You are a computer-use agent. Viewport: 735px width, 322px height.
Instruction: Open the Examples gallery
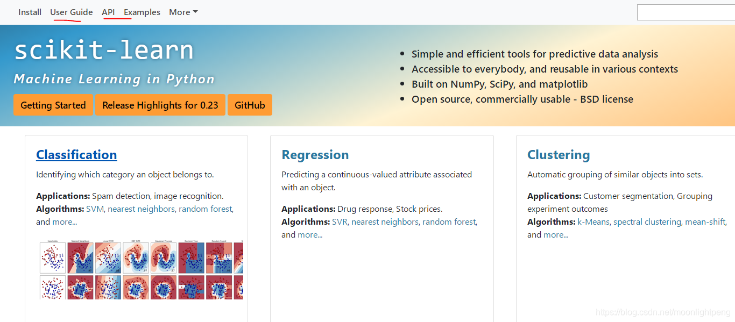(142, 12)
